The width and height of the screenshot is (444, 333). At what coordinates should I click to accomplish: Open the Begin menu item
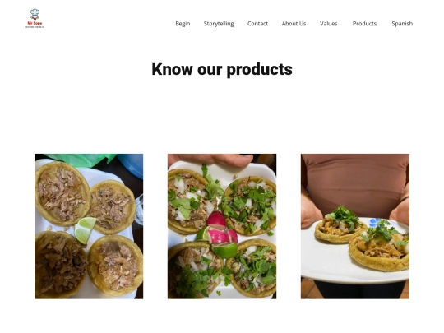183,24
